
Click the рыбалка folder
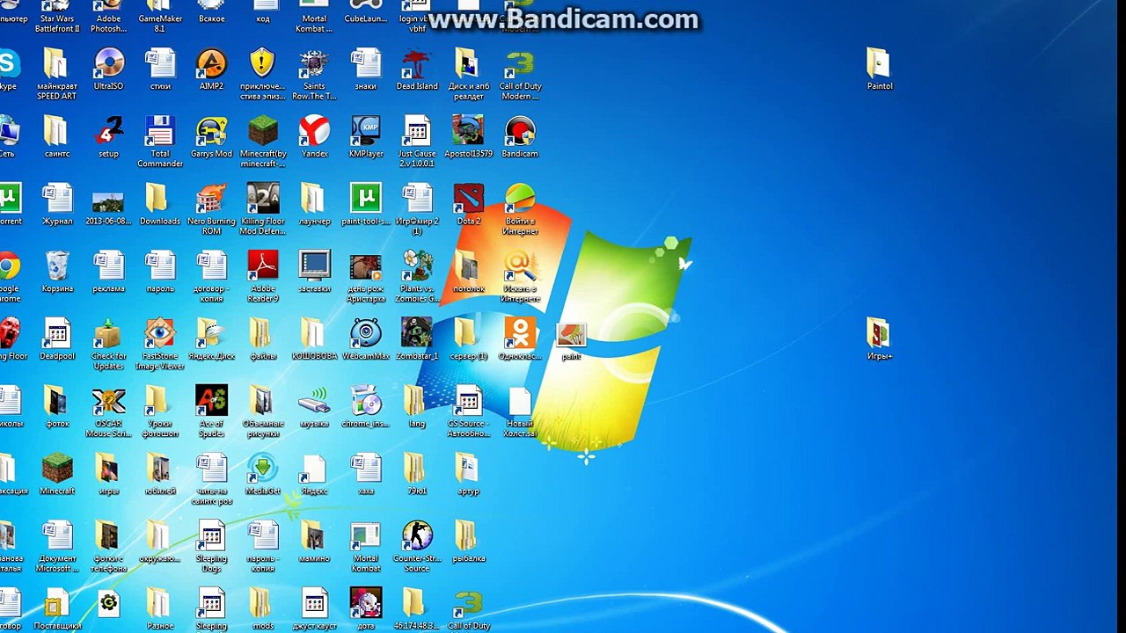pos(469,542)
